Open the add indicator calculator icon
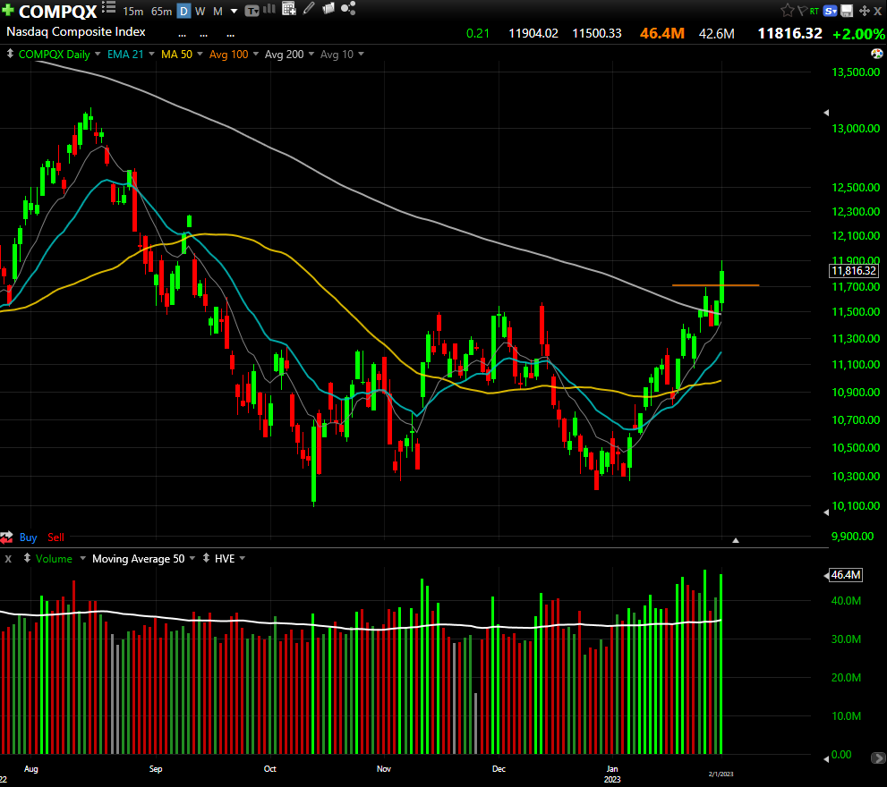Viewport: 887px width, 787px height. click(x=288, y=8)
